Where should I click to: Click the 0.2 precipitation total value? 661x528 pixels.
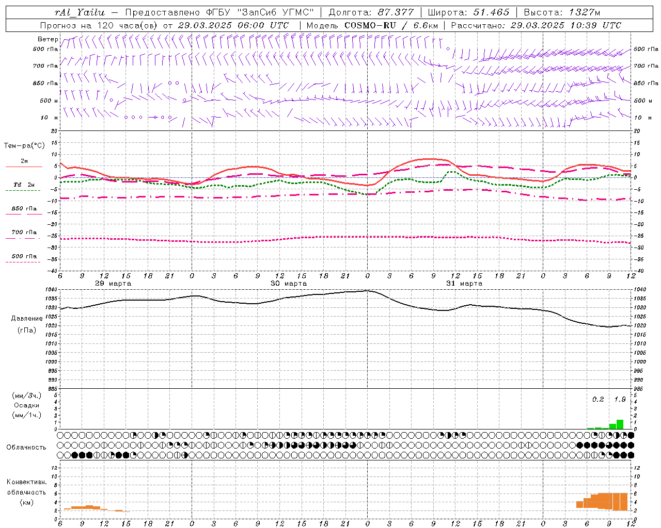click(x=598, y=399)
